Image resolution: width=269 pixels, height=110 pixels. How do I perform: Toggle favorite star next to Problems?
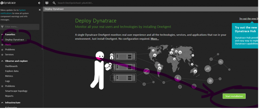click(2, 49)
